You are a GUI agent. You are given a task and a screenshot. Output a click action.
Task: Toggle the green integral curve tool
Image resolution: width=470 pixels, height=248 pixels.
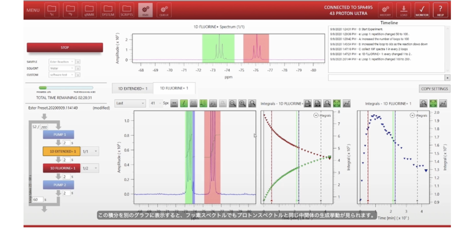pyautogui.click(x=184, y=104)
